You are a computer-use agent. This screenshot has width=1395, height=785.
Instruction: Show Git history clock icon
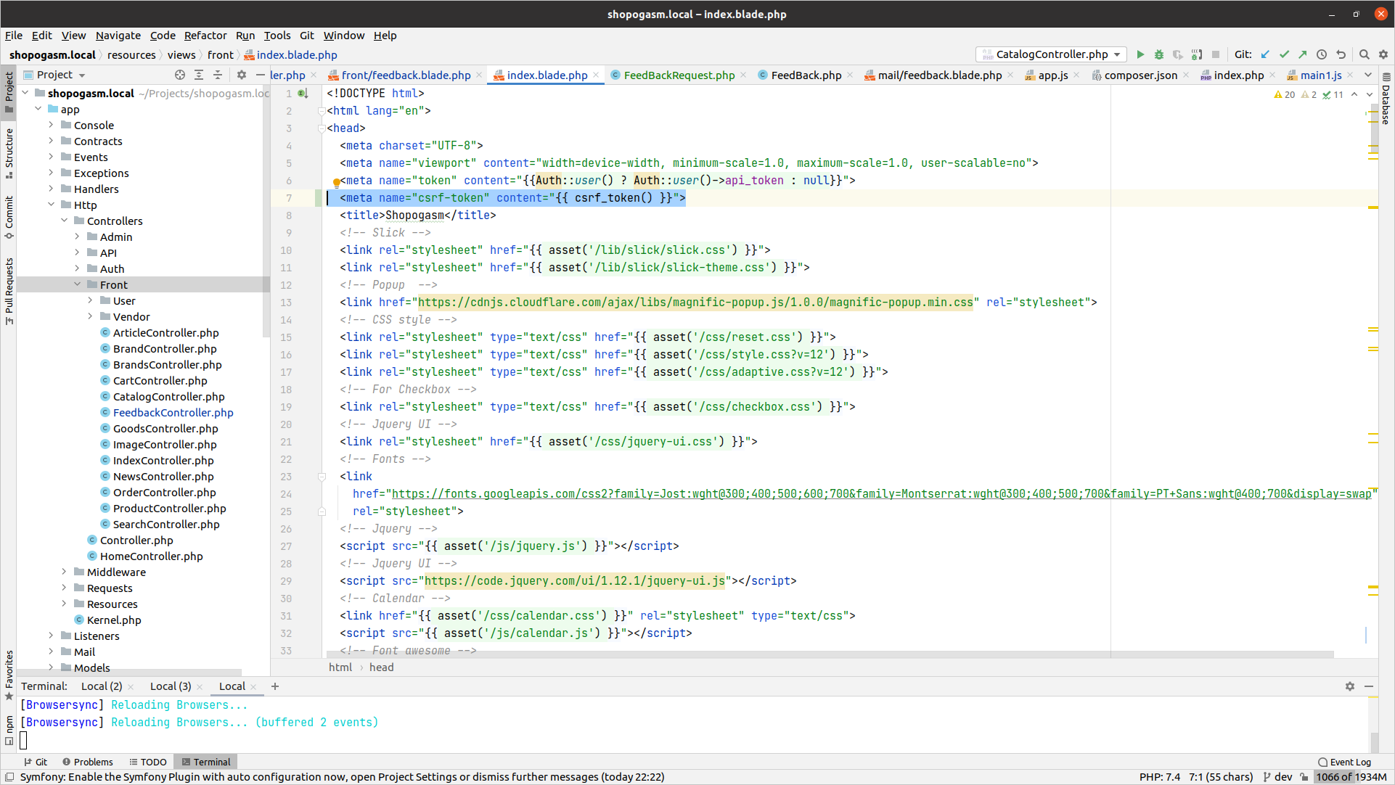pos(1322,54)
